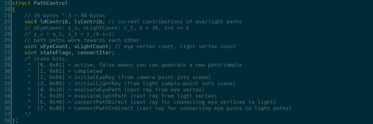This screenshot has width=373, height=124.
Task: Click initialEyeRay in the comment
Action: click(94, 77)
